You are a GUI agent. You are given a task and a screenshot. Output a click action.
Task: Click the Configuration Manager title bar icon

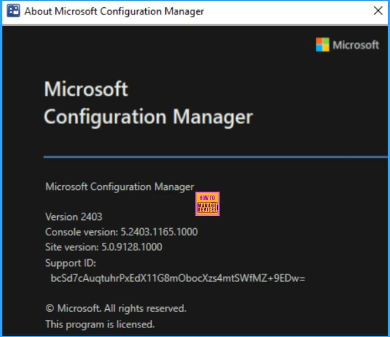(13, 11)
